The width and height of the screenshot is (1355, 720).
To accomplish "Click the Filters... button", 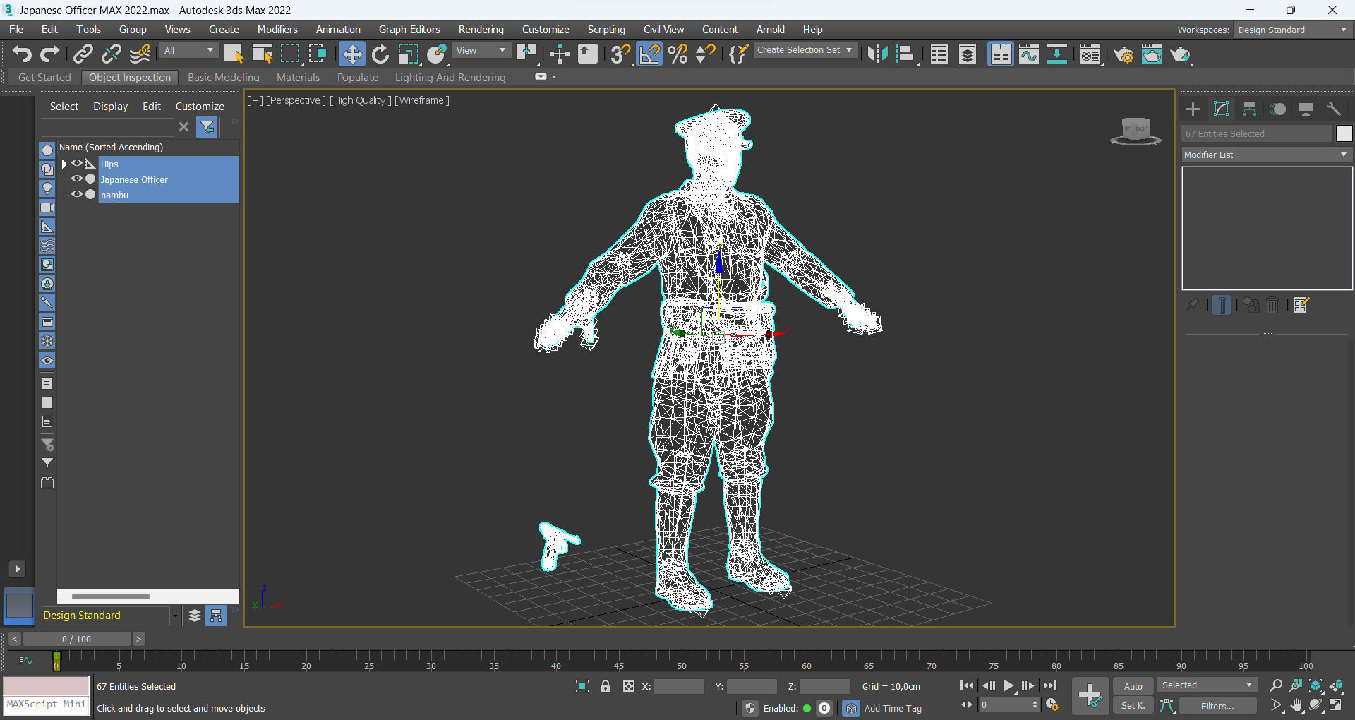I will point(1217,706).
